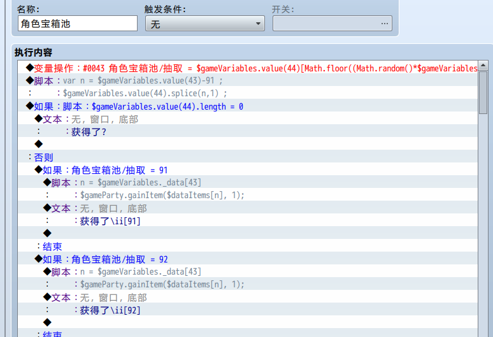Select the first 文本:无,窗口,底部 line

tap(248, 119)
